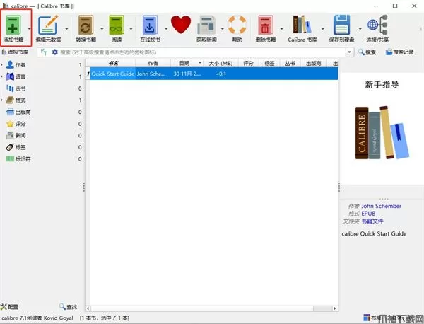The width and height of the screenshot is (424, 324).
Task: Click Save to disk (保存到硬盘) icon
Action: [341, 25]
